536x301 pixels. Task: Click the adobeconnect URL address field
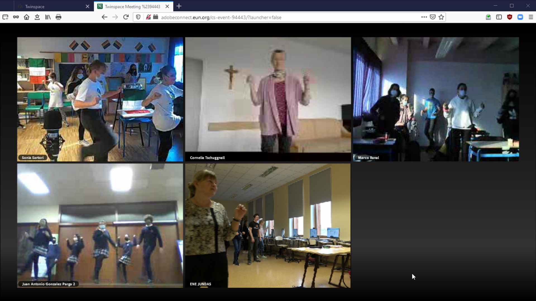pos(289,17)
